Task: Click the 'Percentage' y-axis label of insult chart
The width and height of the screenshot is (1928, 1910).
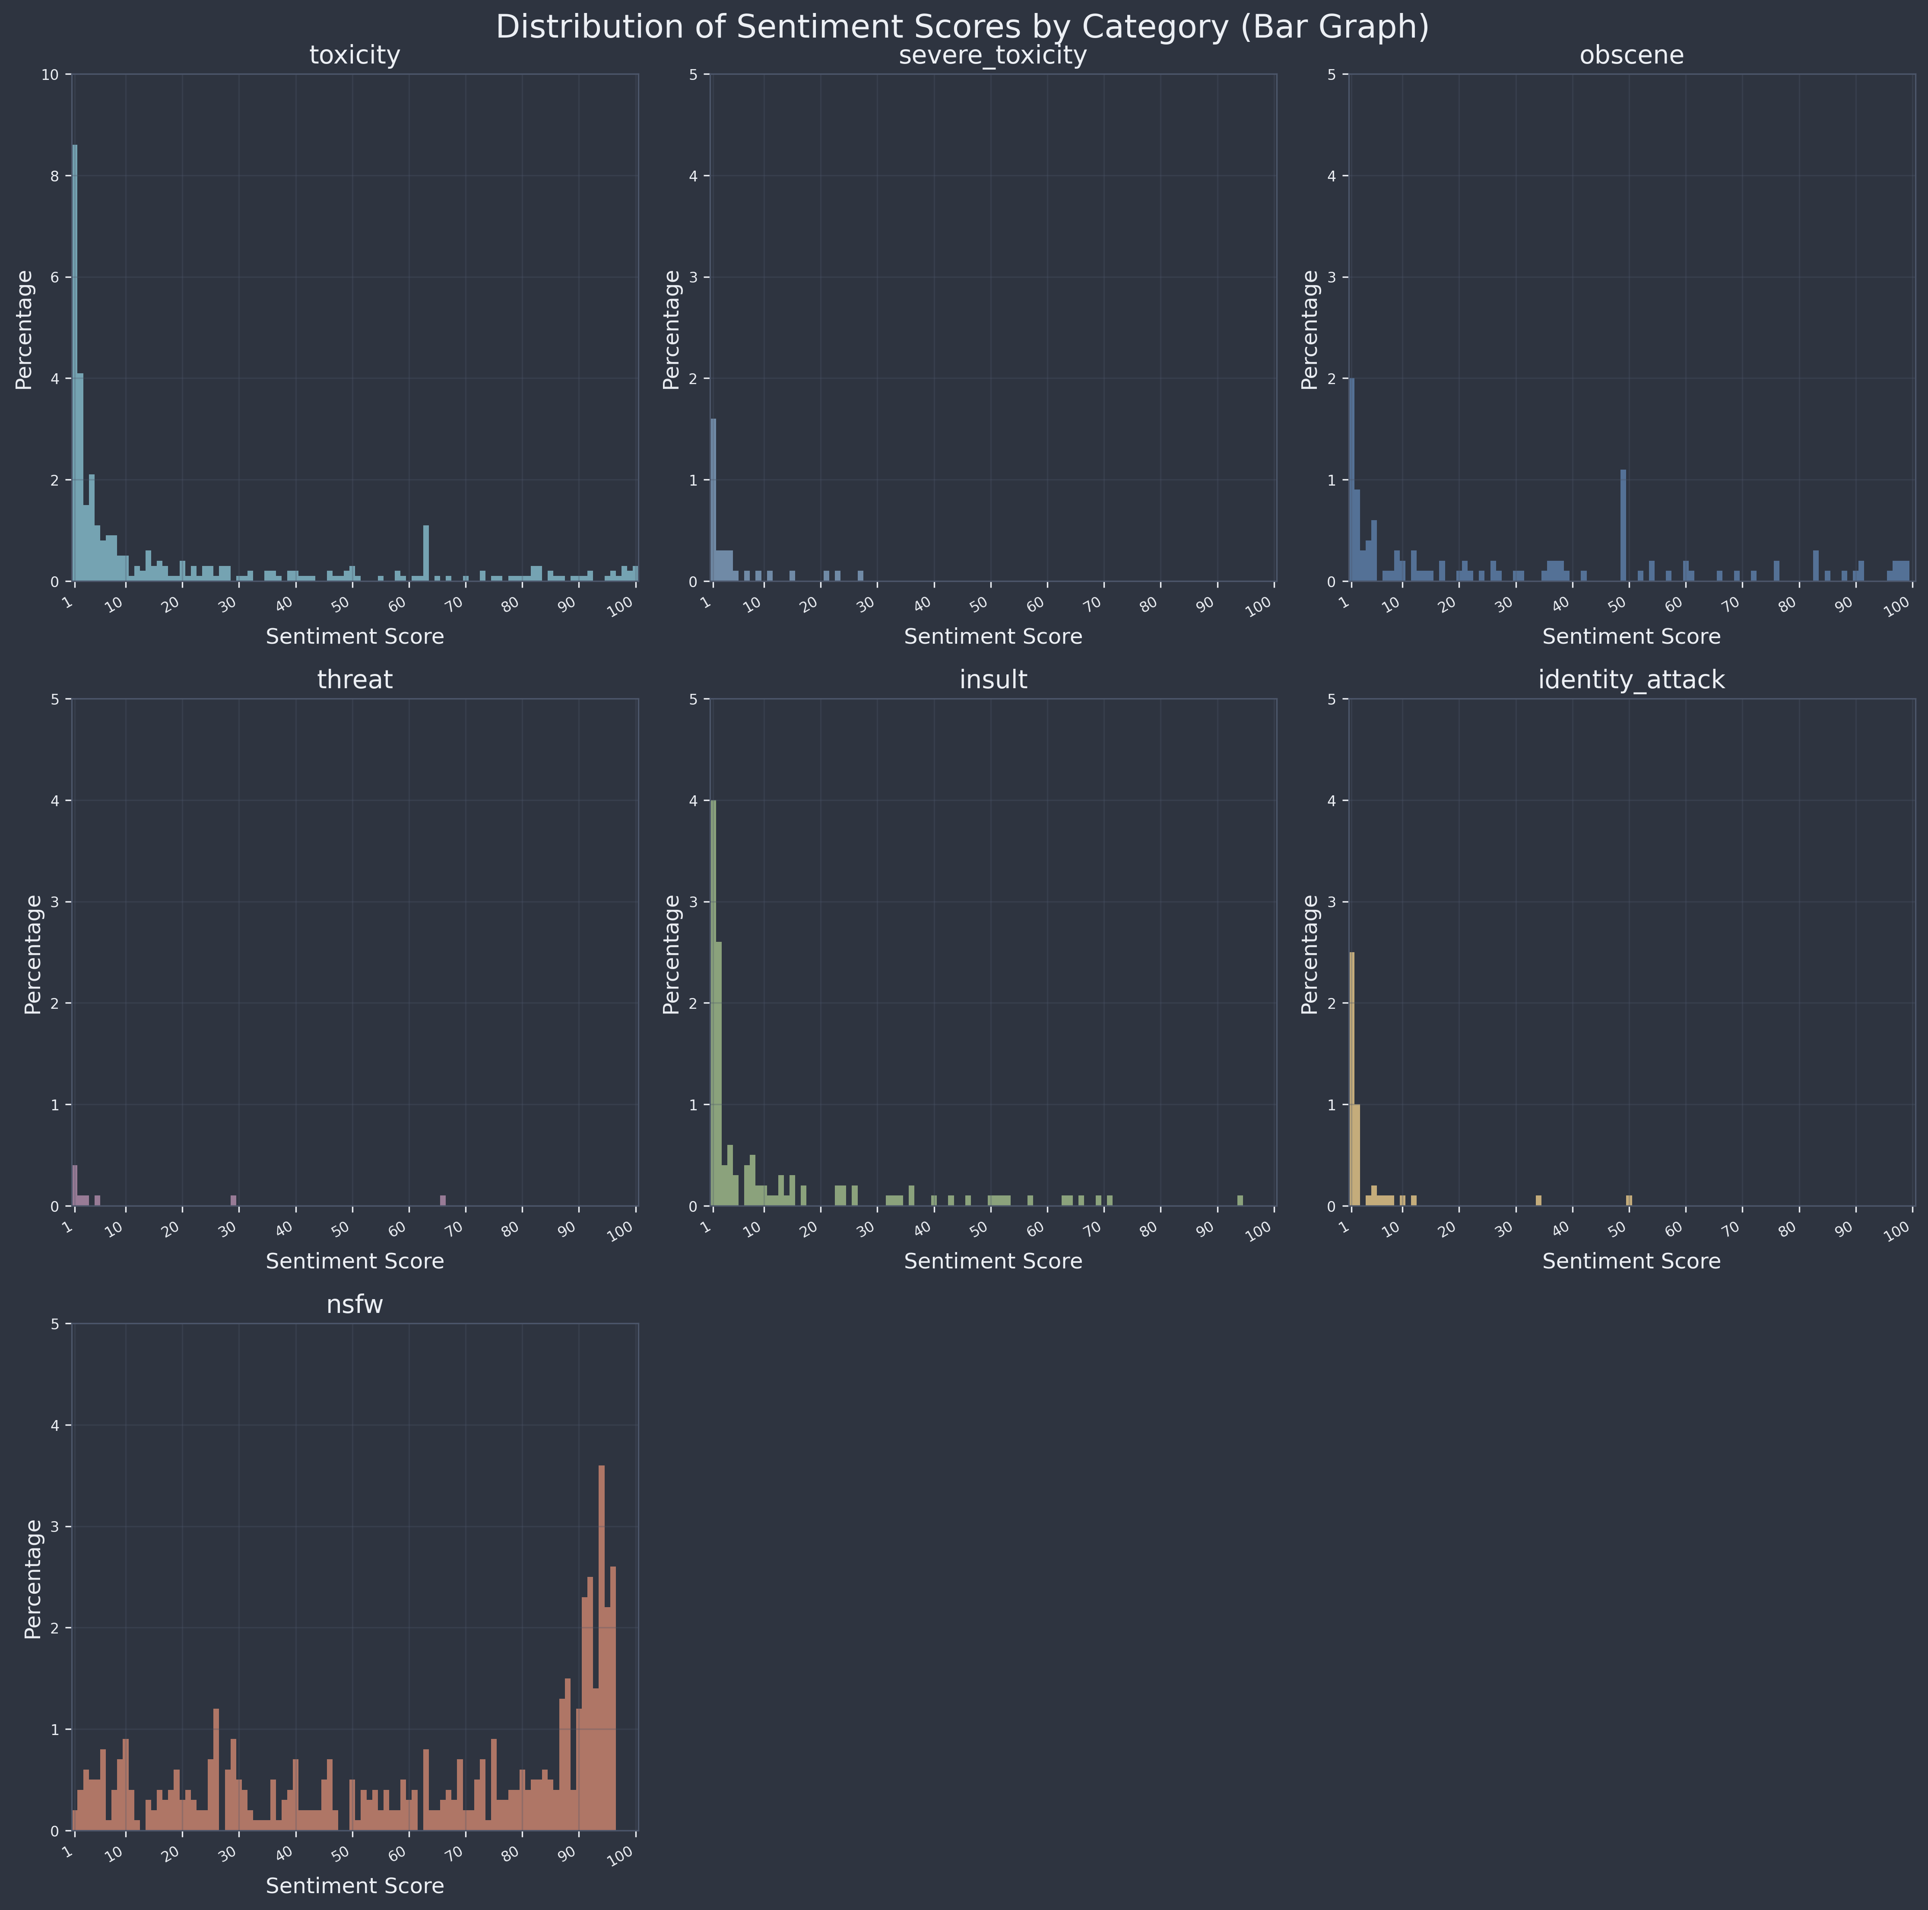Action: tap(672, 953)
